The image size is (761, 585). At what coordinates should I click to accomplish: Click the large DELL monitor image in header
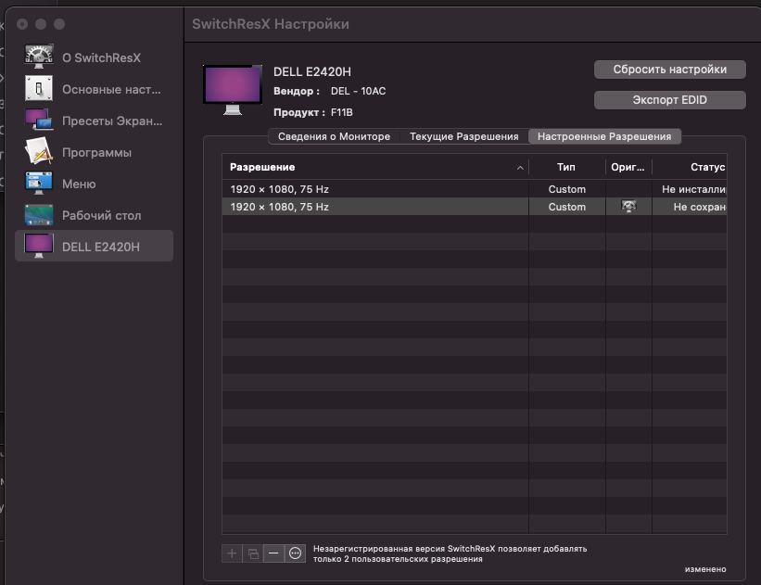[233, 90]
